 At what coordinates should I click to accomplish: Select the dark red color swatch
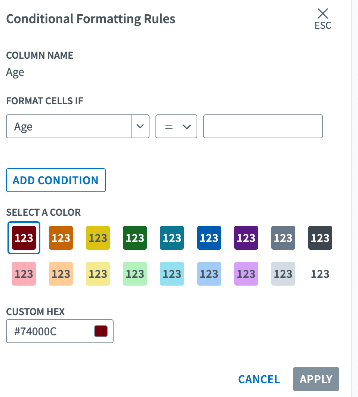point(24,238)
